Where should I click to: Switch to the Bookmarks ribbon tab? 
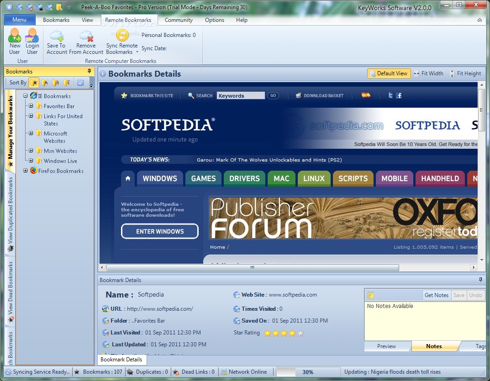pos(56,20)
